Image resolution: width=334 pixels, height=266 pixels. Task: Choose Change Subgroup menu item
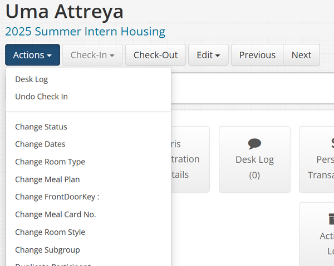click(x=47, y=250)
